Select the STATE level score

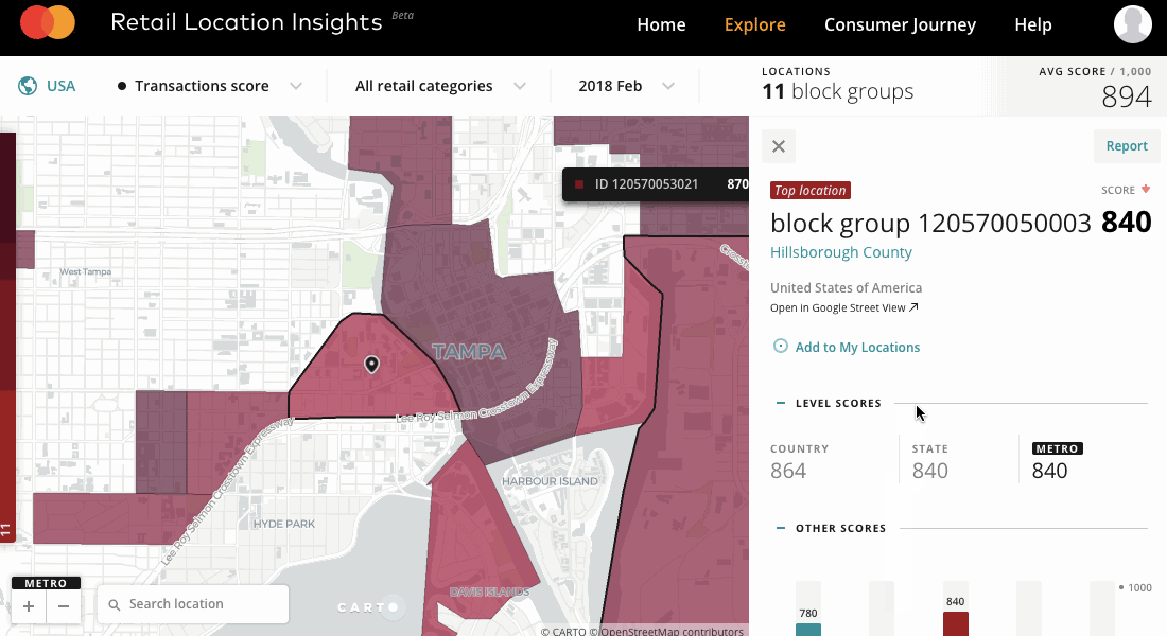pos(930,459)
